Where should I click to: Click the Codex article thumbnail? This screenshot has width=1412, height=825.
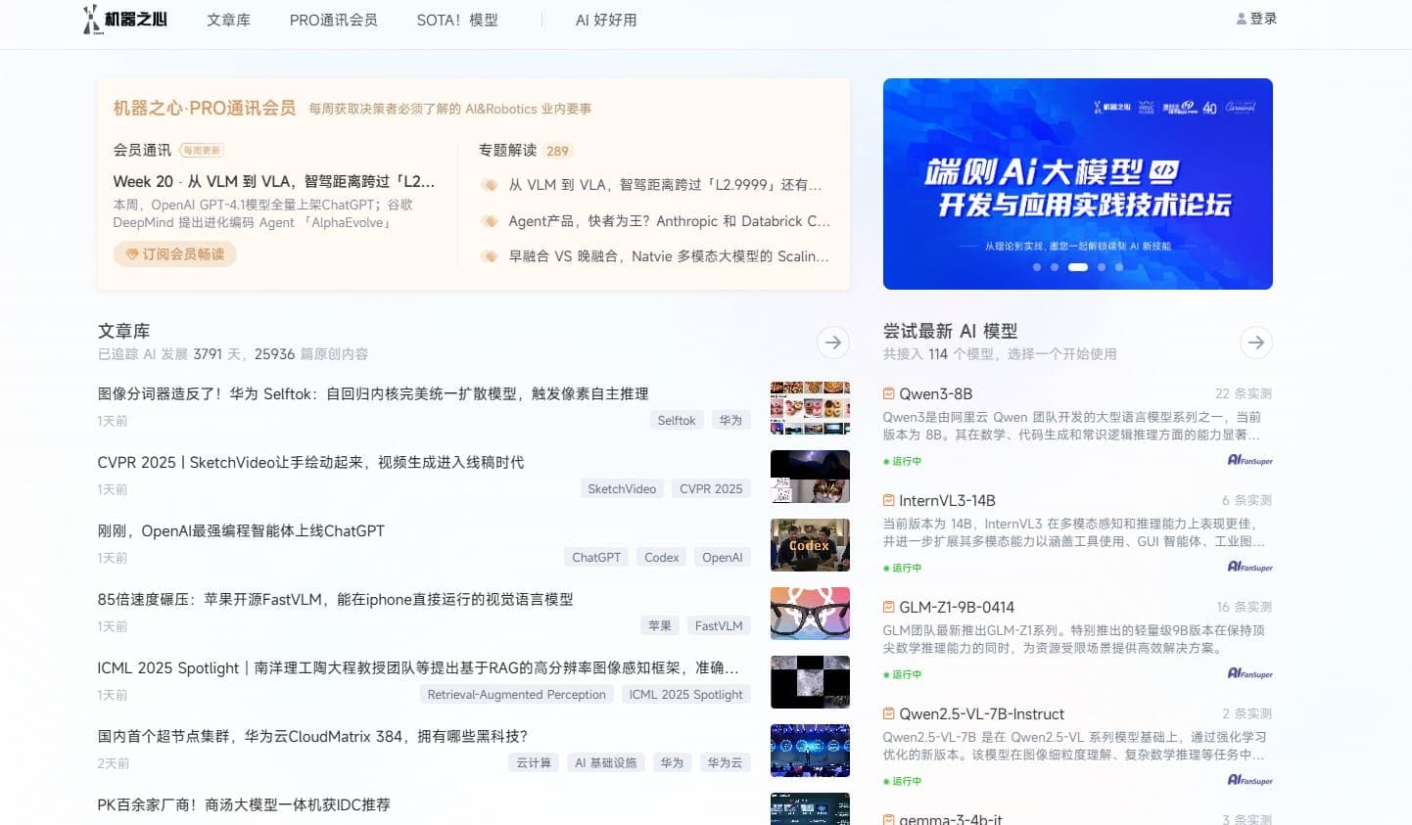[810, 544]
